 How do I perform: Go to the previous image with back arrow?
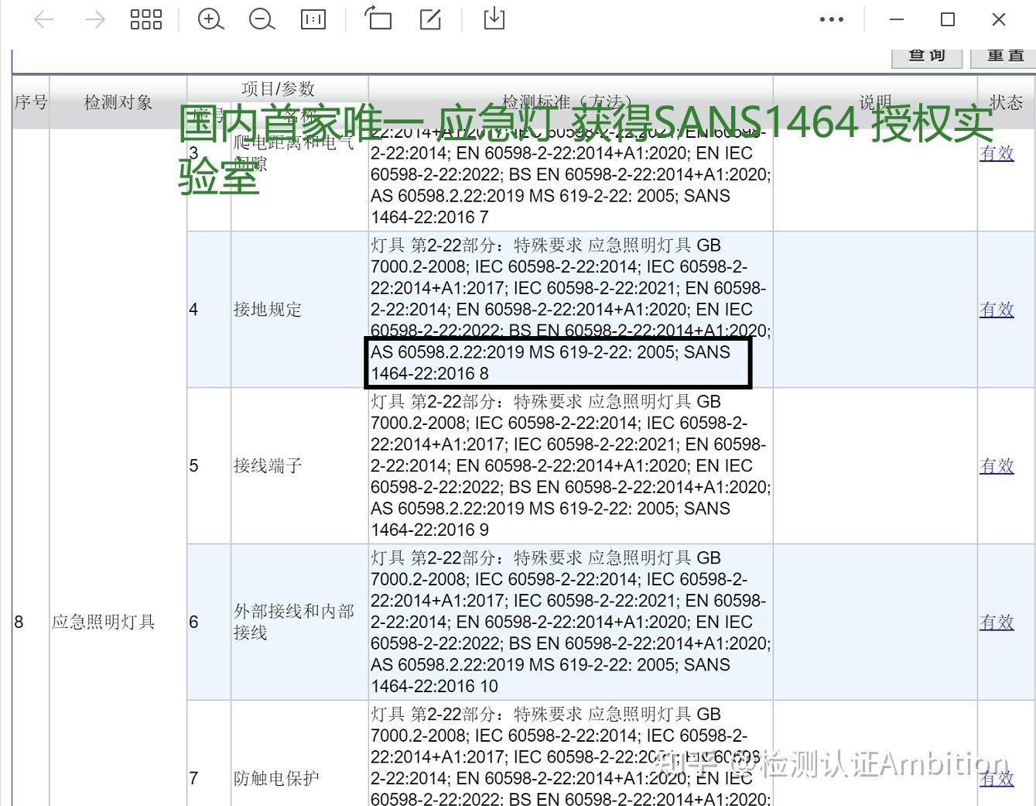point(44,19)
